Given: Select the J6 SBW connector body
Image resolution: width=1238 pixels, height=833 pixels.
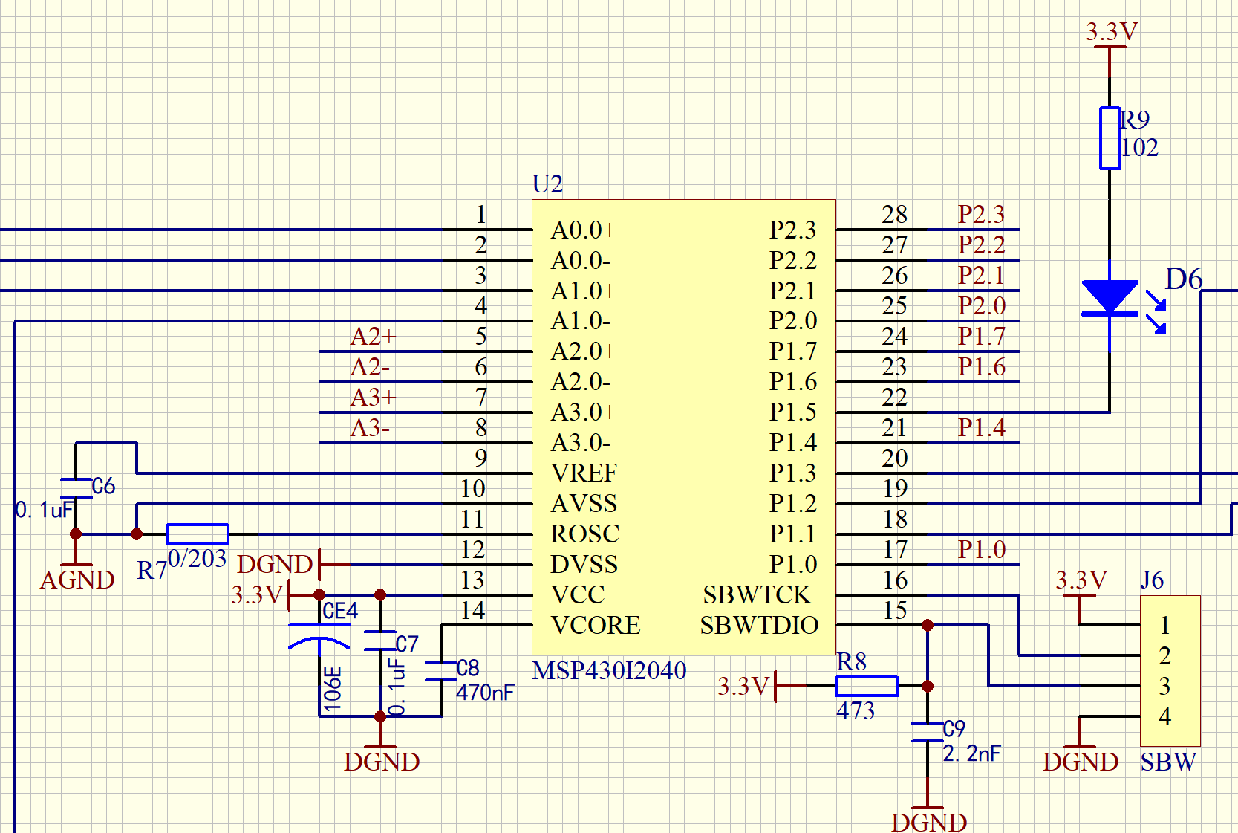Looking at the screenshot, I should point(1170,671).
